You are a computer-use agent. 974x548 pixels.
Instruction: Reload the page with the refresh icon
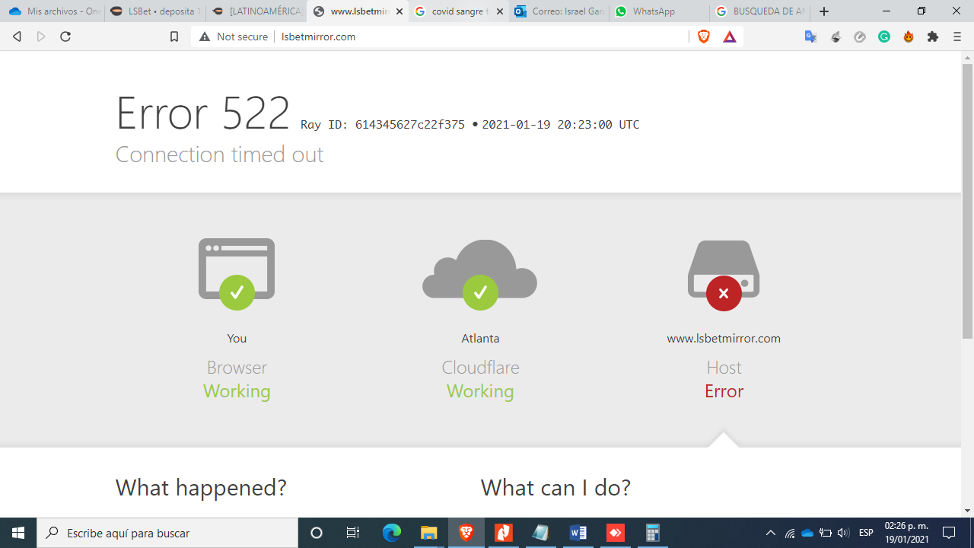point(65,37)
